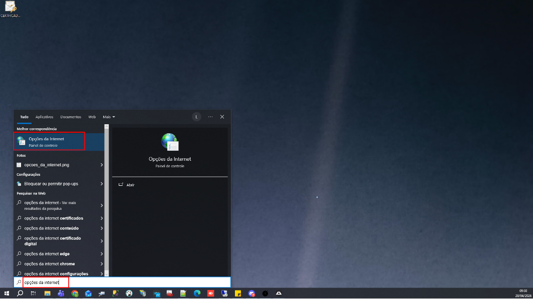Click the black round clock icon on taskbar
Image resolution: width=533 pixels, height=299 pixels.
[265, 293]
